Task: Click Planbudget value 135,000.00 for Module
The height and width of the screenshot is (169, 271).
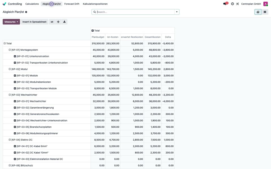Action: (x=98, y=75)
